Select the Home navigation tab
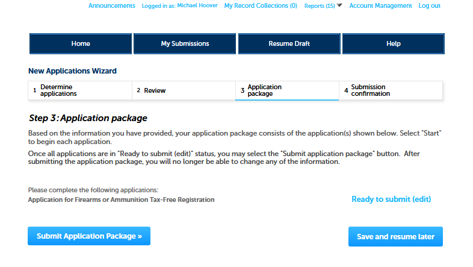The image size is (473, 267). pyautogui.click(x=81, y=43)
